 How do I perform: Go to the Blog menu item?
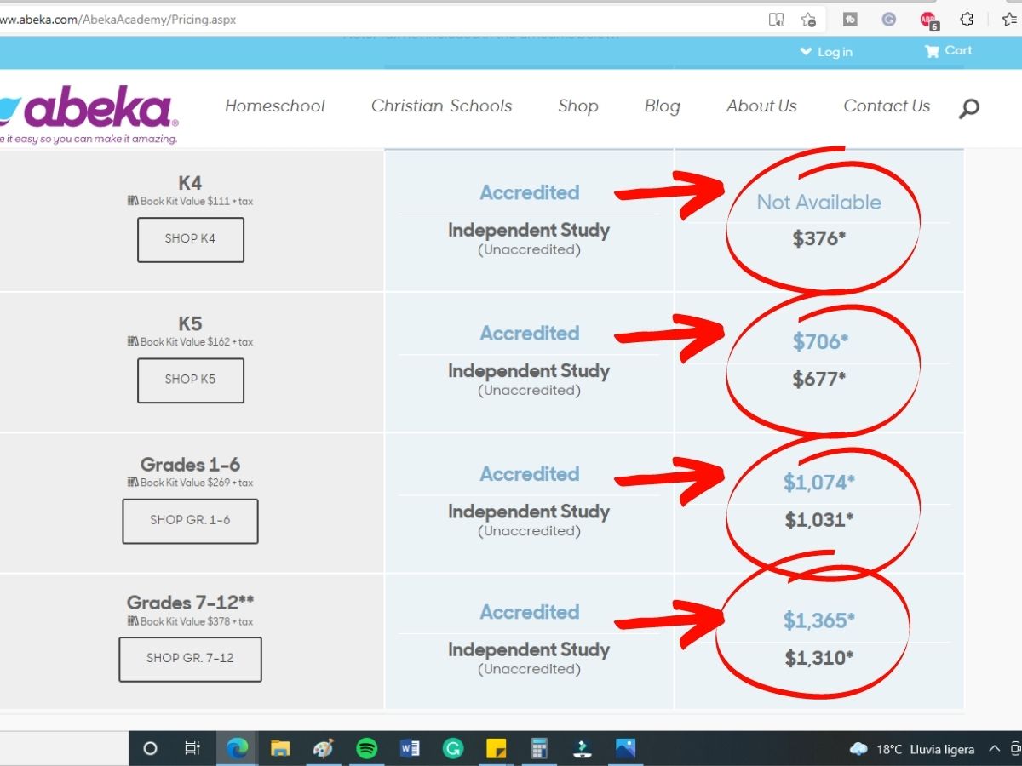pos(663,106)
